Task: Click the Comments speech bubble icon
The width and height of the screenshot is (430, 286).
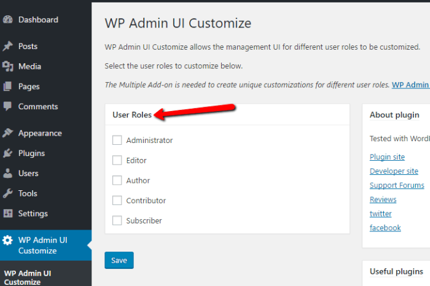Action: (x=7, y=106)
